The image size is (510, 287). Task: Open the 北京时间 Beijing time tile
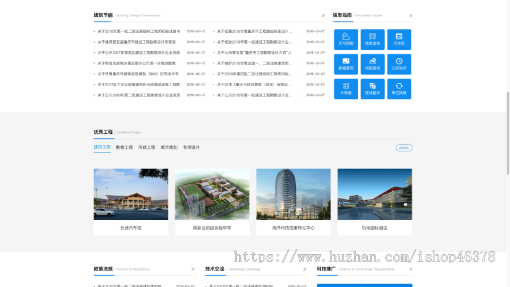[399, 64]
